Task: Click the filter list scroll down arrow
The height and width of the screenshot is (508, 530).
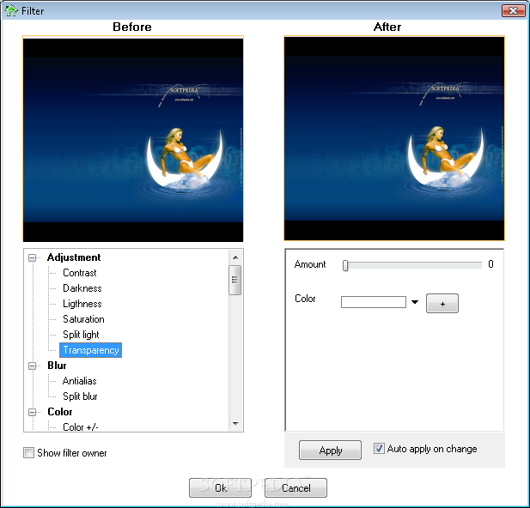Action: [x=235, y=424]
